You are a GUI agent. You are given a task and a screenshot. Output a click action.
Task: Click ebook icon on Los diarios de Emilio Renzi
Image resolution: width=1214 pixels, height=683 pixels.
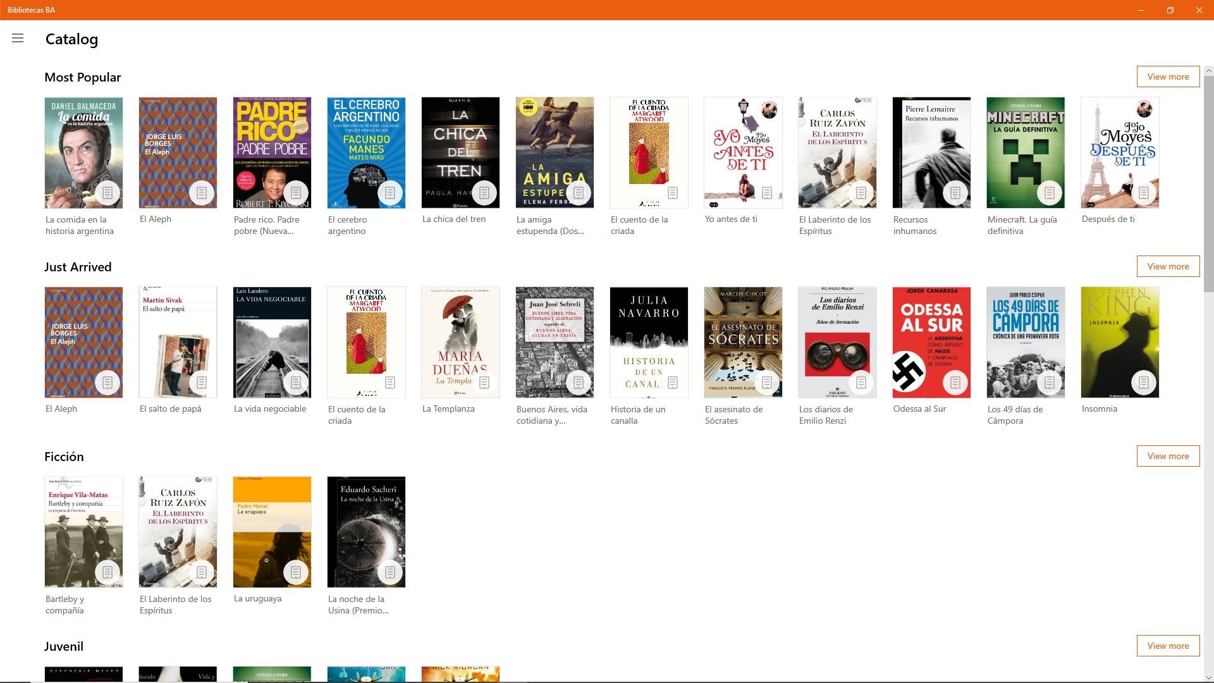click(x=861, y=383)
